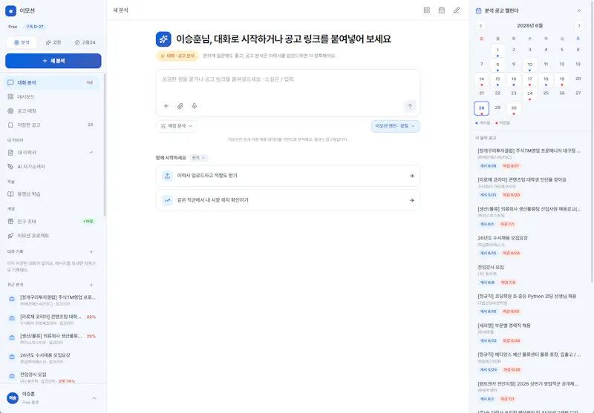
Task: Open the 분석 dropdown beside 함께 시작하세요
Action: 198,158
